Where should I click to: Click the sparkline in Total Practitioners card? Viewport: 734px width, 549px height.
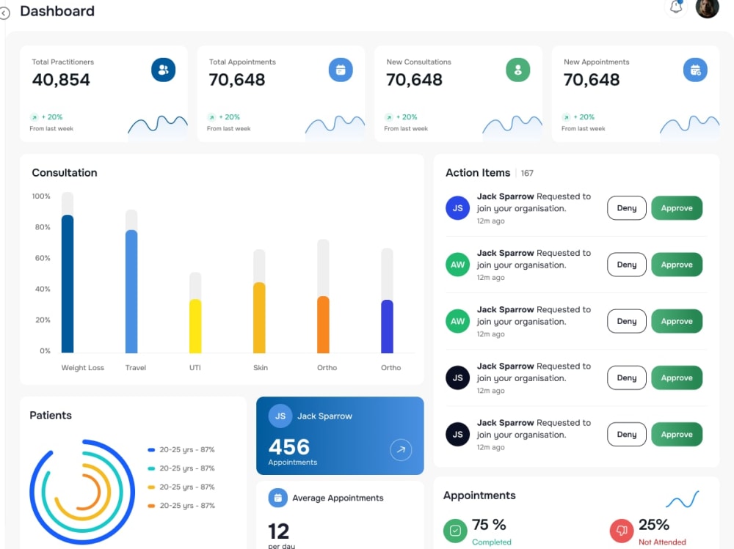point(158,127)
